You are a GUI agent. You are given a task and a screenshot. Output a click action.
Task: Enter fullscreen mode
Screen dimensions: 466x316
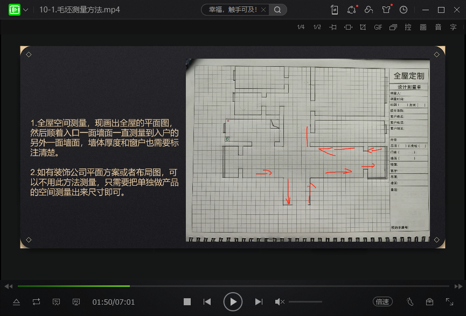[x=450, y=302]
